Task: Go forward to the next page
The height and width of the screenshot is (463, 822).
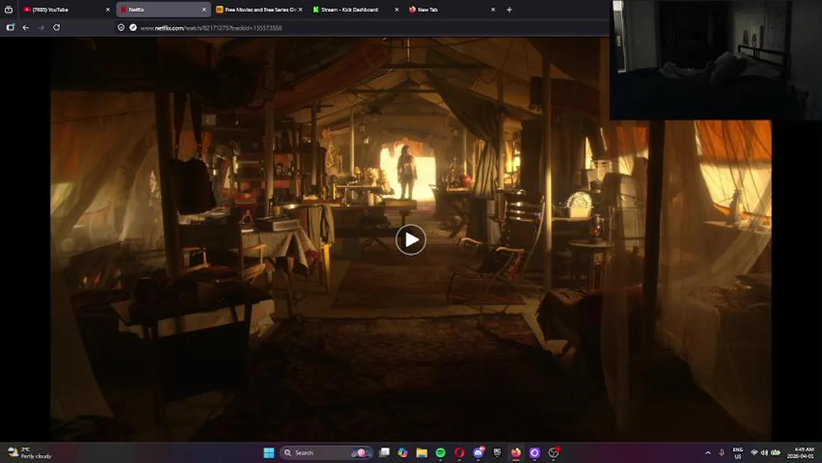Action: point(41,28)
